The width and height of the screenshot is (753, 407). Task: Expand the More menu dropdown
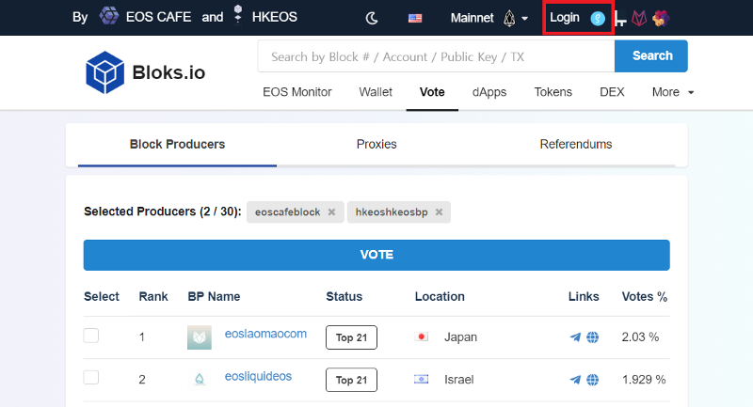(673, 92)
